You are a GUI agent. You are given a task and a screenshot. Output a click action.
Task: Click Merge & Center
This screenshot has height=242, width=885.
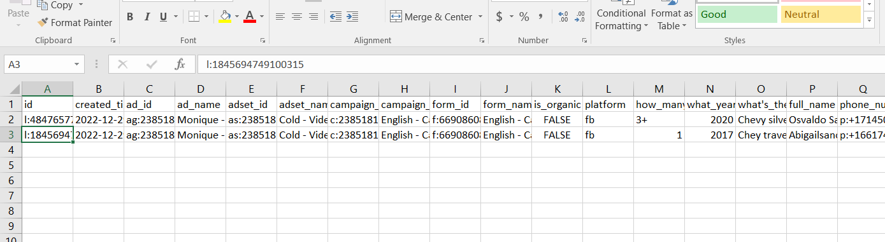click(x=431, y=17)
